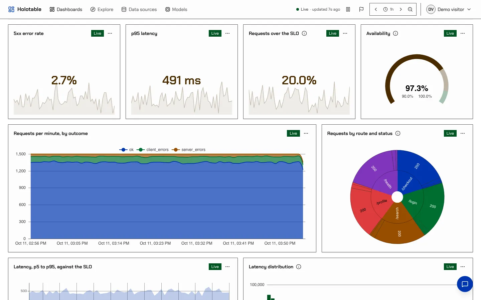481x300 pixels.
Task: Show info for Requests over the SLO
Action: pos(304,33)
